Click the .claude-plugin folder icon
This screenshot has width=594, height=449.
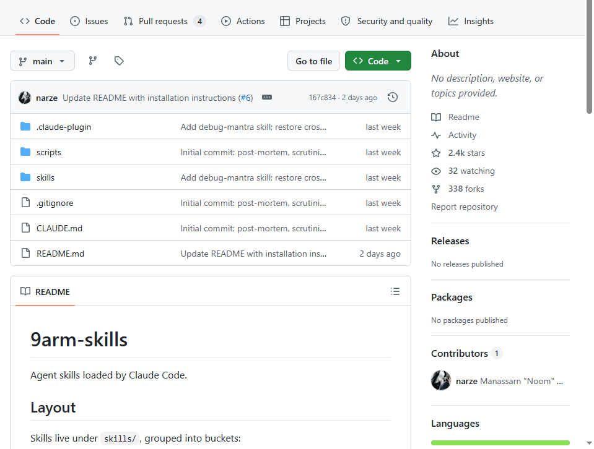pyautogui.click(x=25, y=126)
